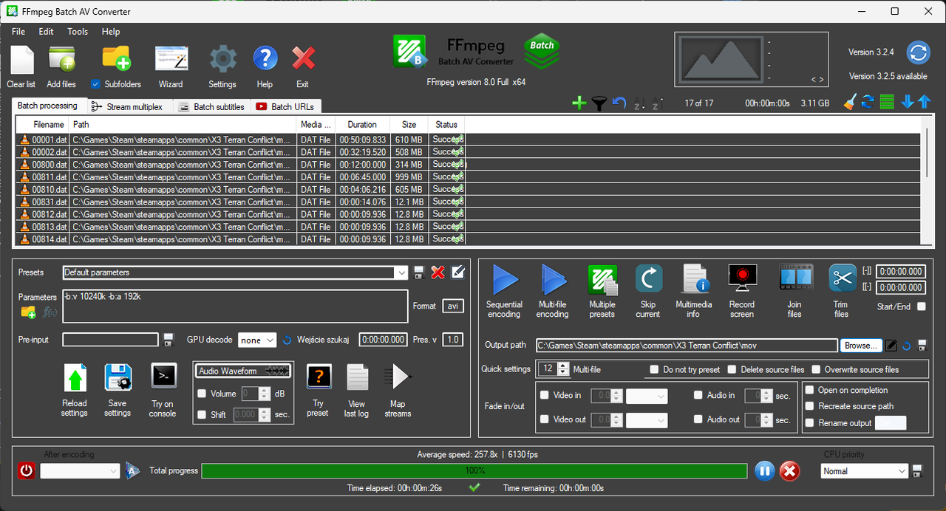Click the blue undo arrow icon
This screenshot has width=946, height=511.
[x=619, y=103]
